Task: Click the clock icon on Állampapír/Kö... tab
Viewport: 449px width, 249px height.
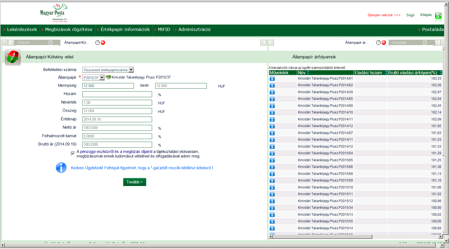Action: [x=98, y=42]
